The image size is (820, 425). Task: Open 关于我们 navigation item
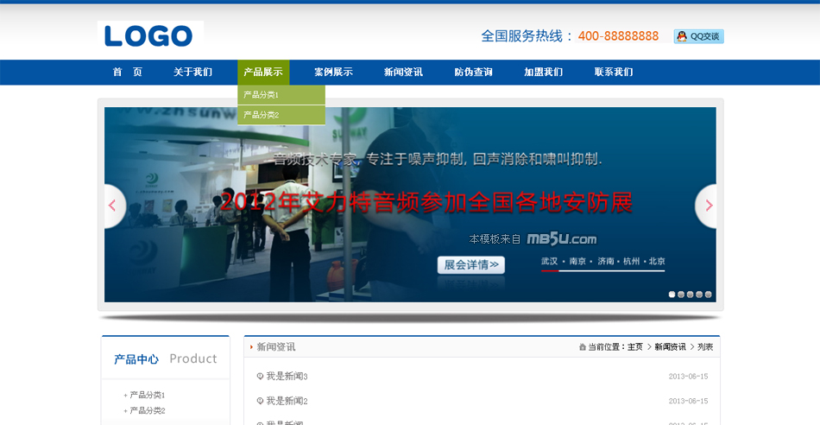[x=192, y=73]
